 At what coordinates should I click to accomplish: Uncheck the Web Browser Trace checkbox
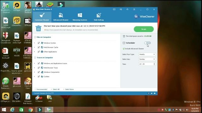tap(39, 68)
